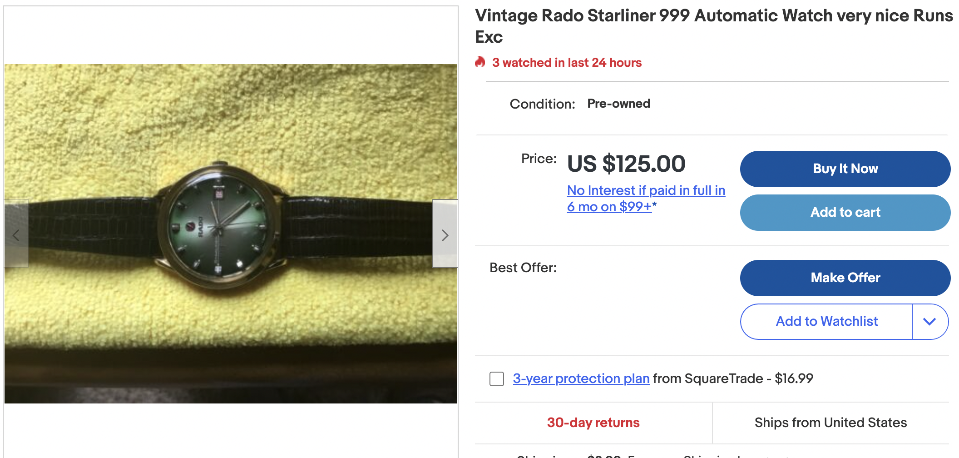
Task: Add this item to Watchlist
Action: [826, 322]
